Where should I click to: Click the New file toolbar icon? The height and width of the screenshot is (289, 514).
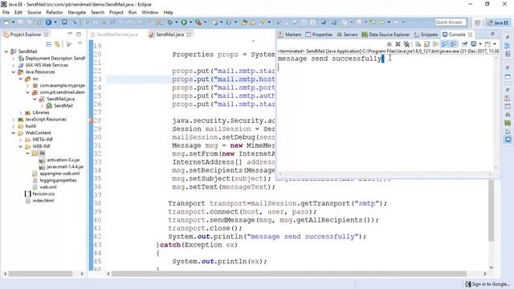coord(6,22)
